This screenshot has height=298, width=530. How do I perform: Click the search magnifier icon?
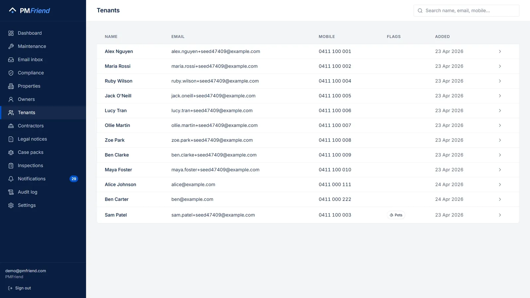coord(420,11)
